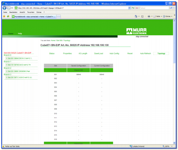Image resolution: width=178 pixels, height=150 pixels.
Task: Select Slot 001 56640 DIO16 tree entry
Action: pyautogui.click(x=20, y=58)
